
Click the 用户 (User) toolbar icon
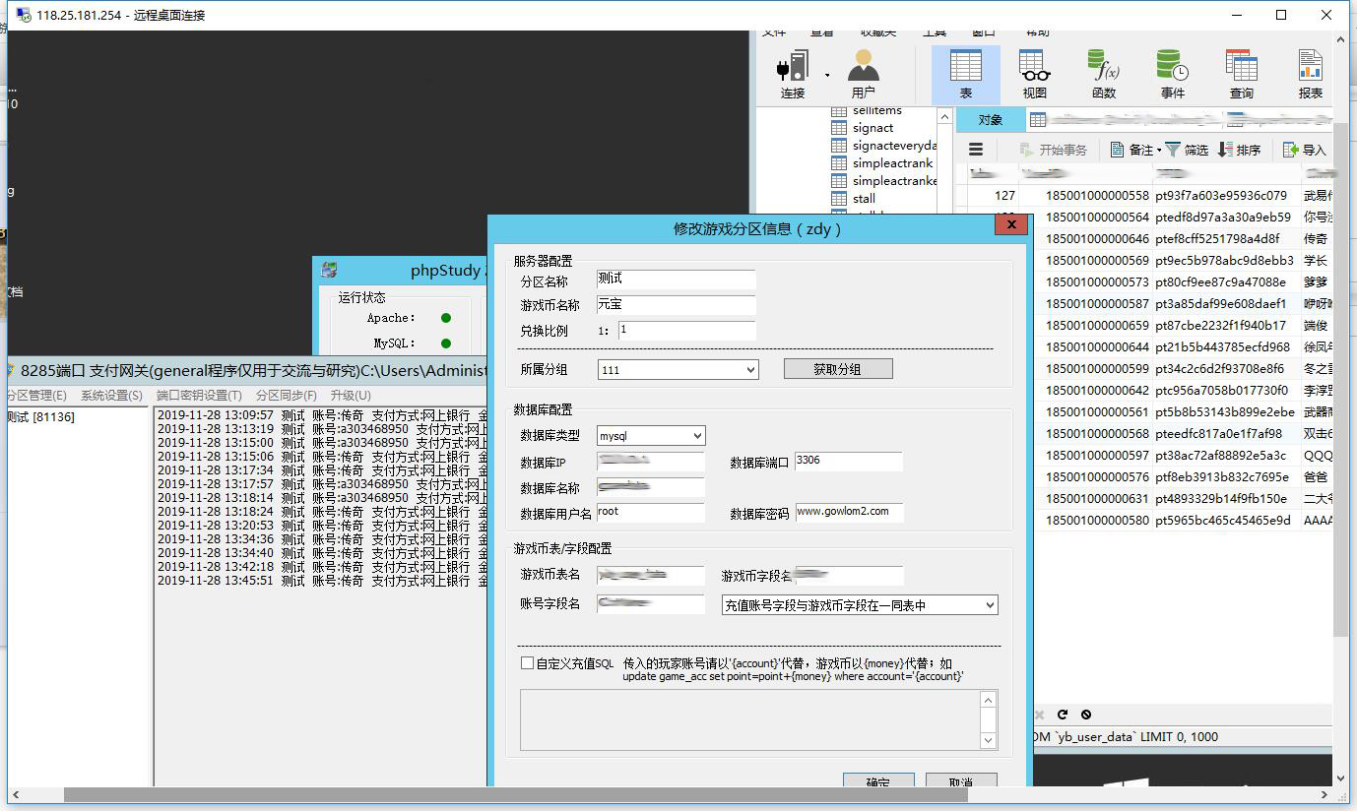(x=863, y=74)
